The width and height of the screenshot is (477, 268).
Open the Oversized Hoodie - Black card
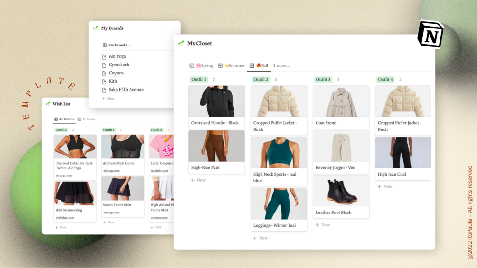coord(216,107)
